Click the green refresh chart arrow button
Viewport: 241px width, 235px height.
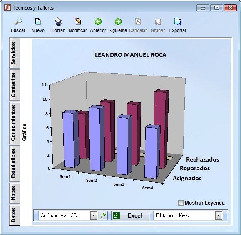click(x=103, y=215)
